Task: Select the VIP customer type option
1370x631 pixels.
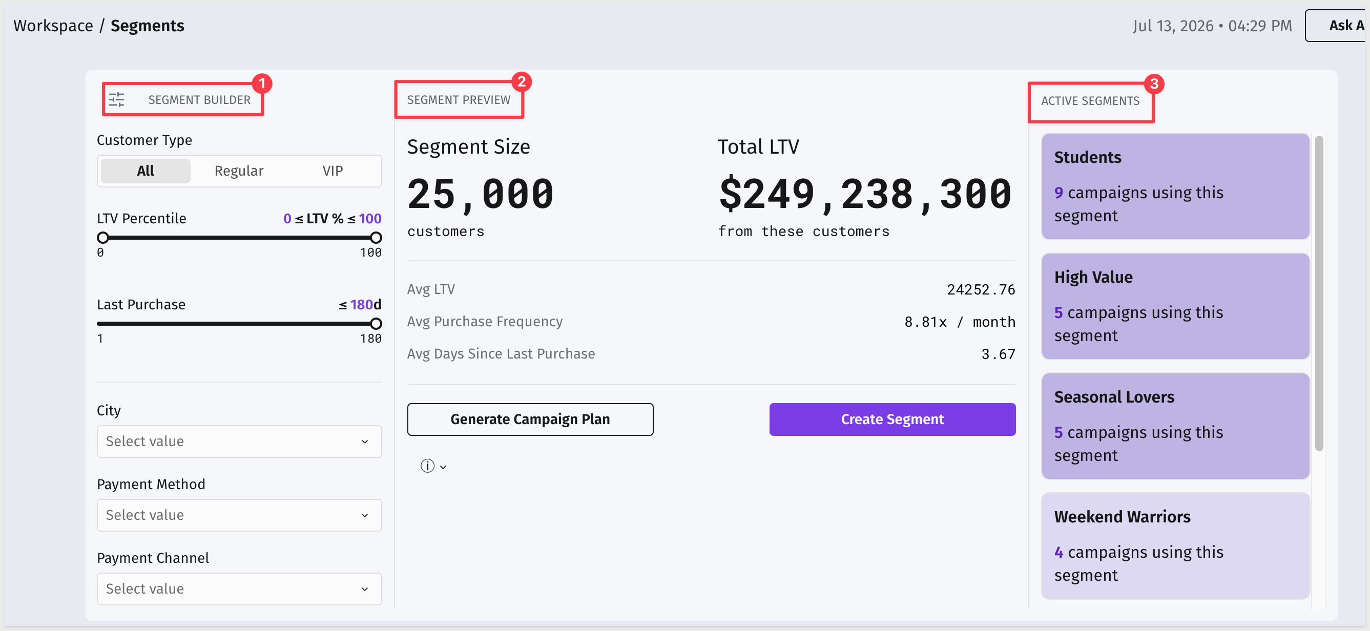Action: (x=333, y=171)
